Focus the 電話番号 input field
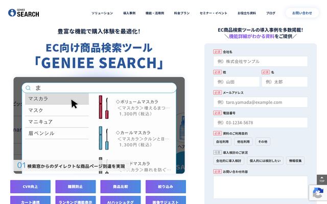327x204 pixels. [260, 122]
